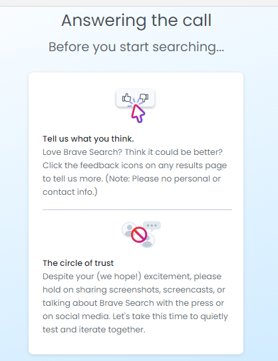
Task: Click the 'Please no personal or' note text
Action: 176,179
